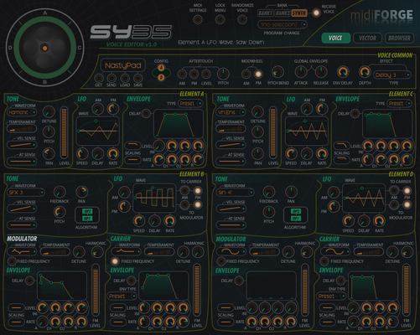Toggle Element B carrier Fixed Frequency
The image size is (420, 335).
[x=115, y=261]
